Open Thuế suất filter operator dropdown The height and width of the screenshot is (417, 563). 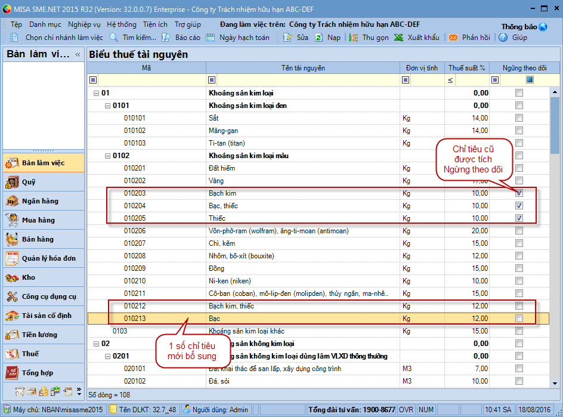click(x=450, y=80)
